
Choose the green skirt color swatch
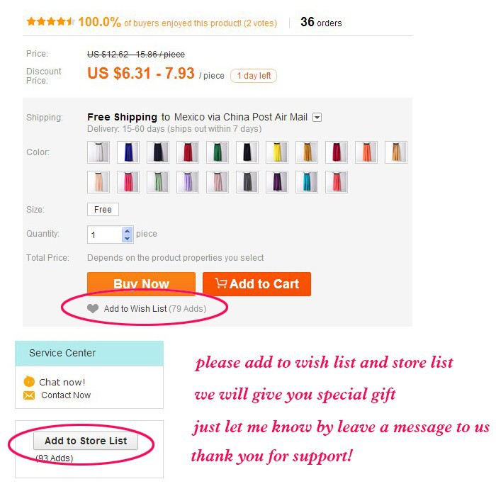click(x=218, y=152)
